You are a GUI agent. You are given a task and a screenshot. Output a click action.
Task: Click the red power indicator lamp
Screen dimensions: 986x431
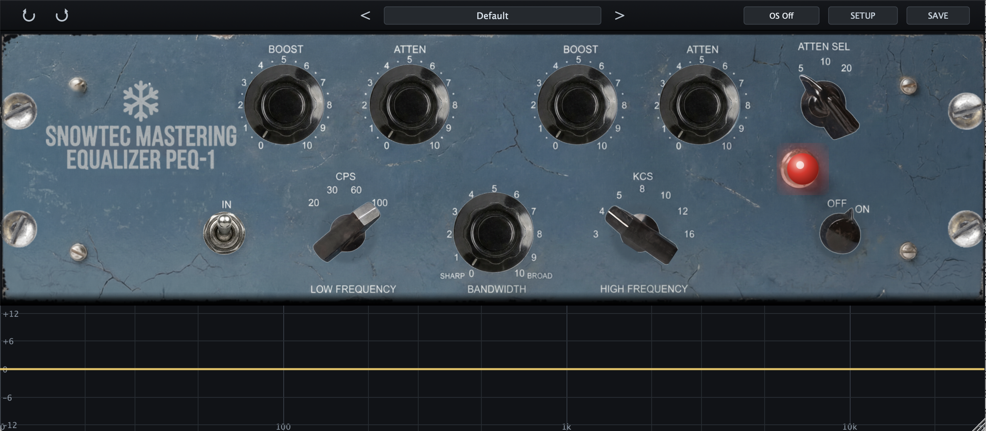coord(802,168)
